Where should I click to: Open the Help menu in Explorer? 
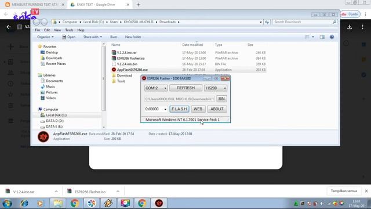[x=81, y=30]
